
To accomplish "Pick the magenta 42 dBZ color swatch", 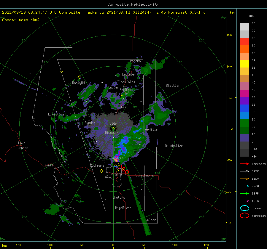I will pyautogui.click(x=244, y=93).
